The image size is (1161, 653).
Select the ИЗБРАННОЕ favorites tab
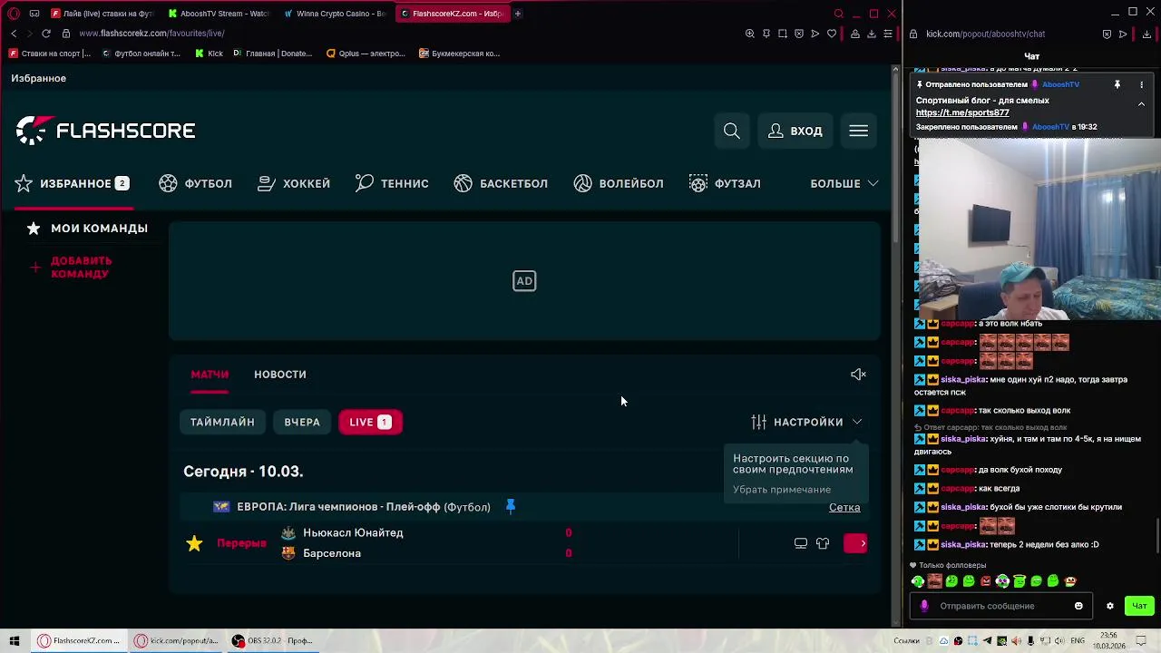(73, 183)
